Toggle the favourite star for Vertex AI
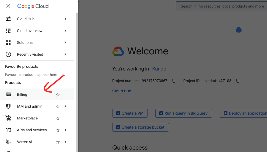 pyautogui.click(x=58, y=142)
